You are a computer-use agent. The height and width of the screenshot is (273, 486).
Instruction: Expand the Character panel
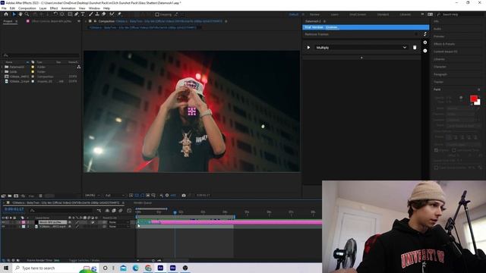point(440,67)
